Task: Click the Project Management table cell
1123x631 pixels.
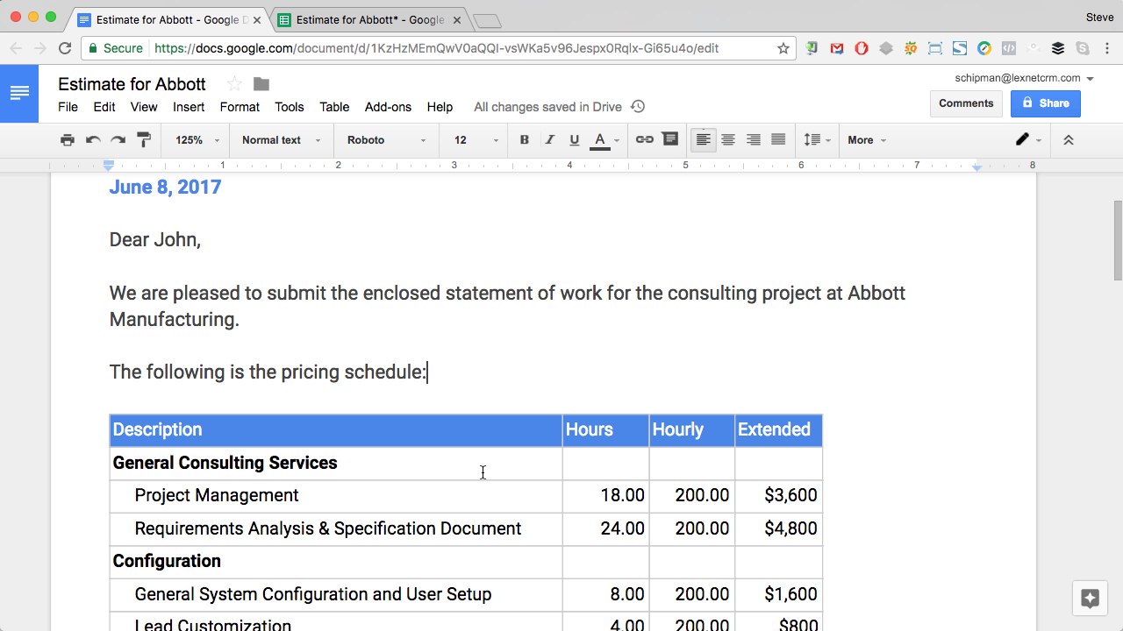Action: pos(336,496)
